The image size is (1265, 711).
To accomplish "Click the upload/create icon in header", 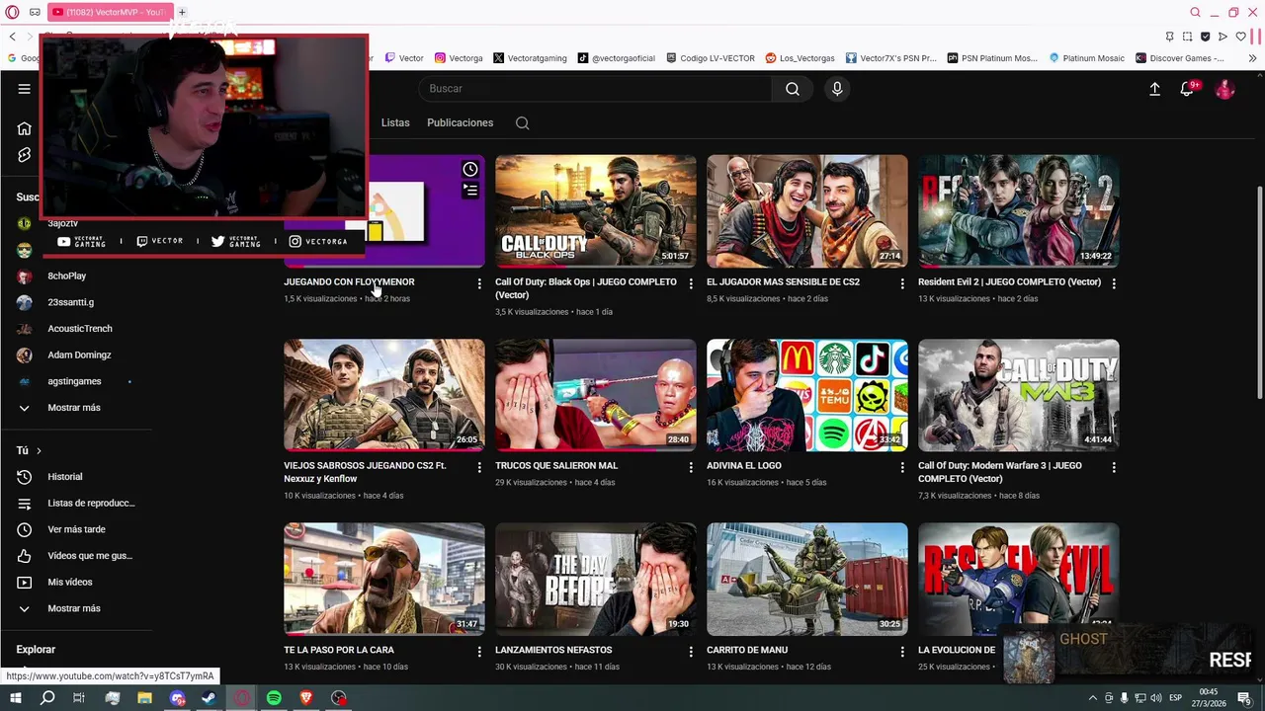I will coord(1154,89).
